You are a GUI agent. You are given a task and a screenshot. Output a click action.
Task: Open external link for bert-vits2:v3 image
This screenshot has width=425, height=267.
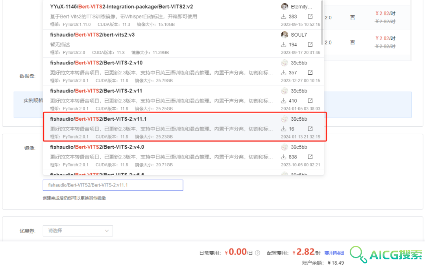pyautogui.click(x=310, y=44)
